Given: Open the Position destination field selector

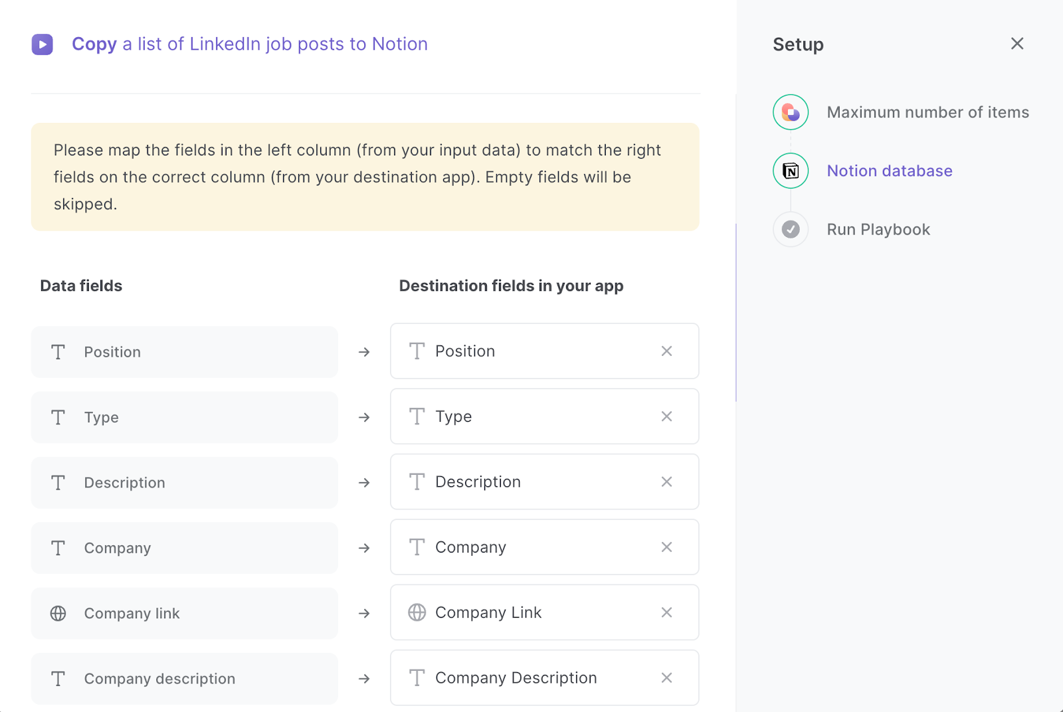Looking at the screenshot, I should click(x=545, y=351).
